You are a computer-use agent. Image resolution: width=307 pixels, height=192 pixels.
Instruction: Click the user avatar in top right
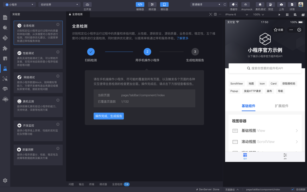(x=301, y=4)
